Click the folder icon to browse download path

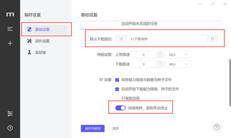pos(213,39)
